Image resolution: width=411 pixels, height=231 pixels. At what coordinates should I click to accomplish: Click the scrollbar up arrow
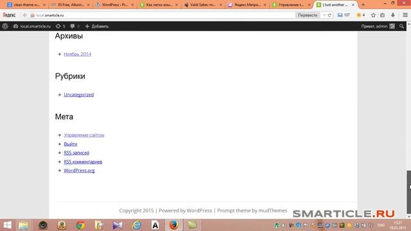pyautogui.click(x=408, y=24)
